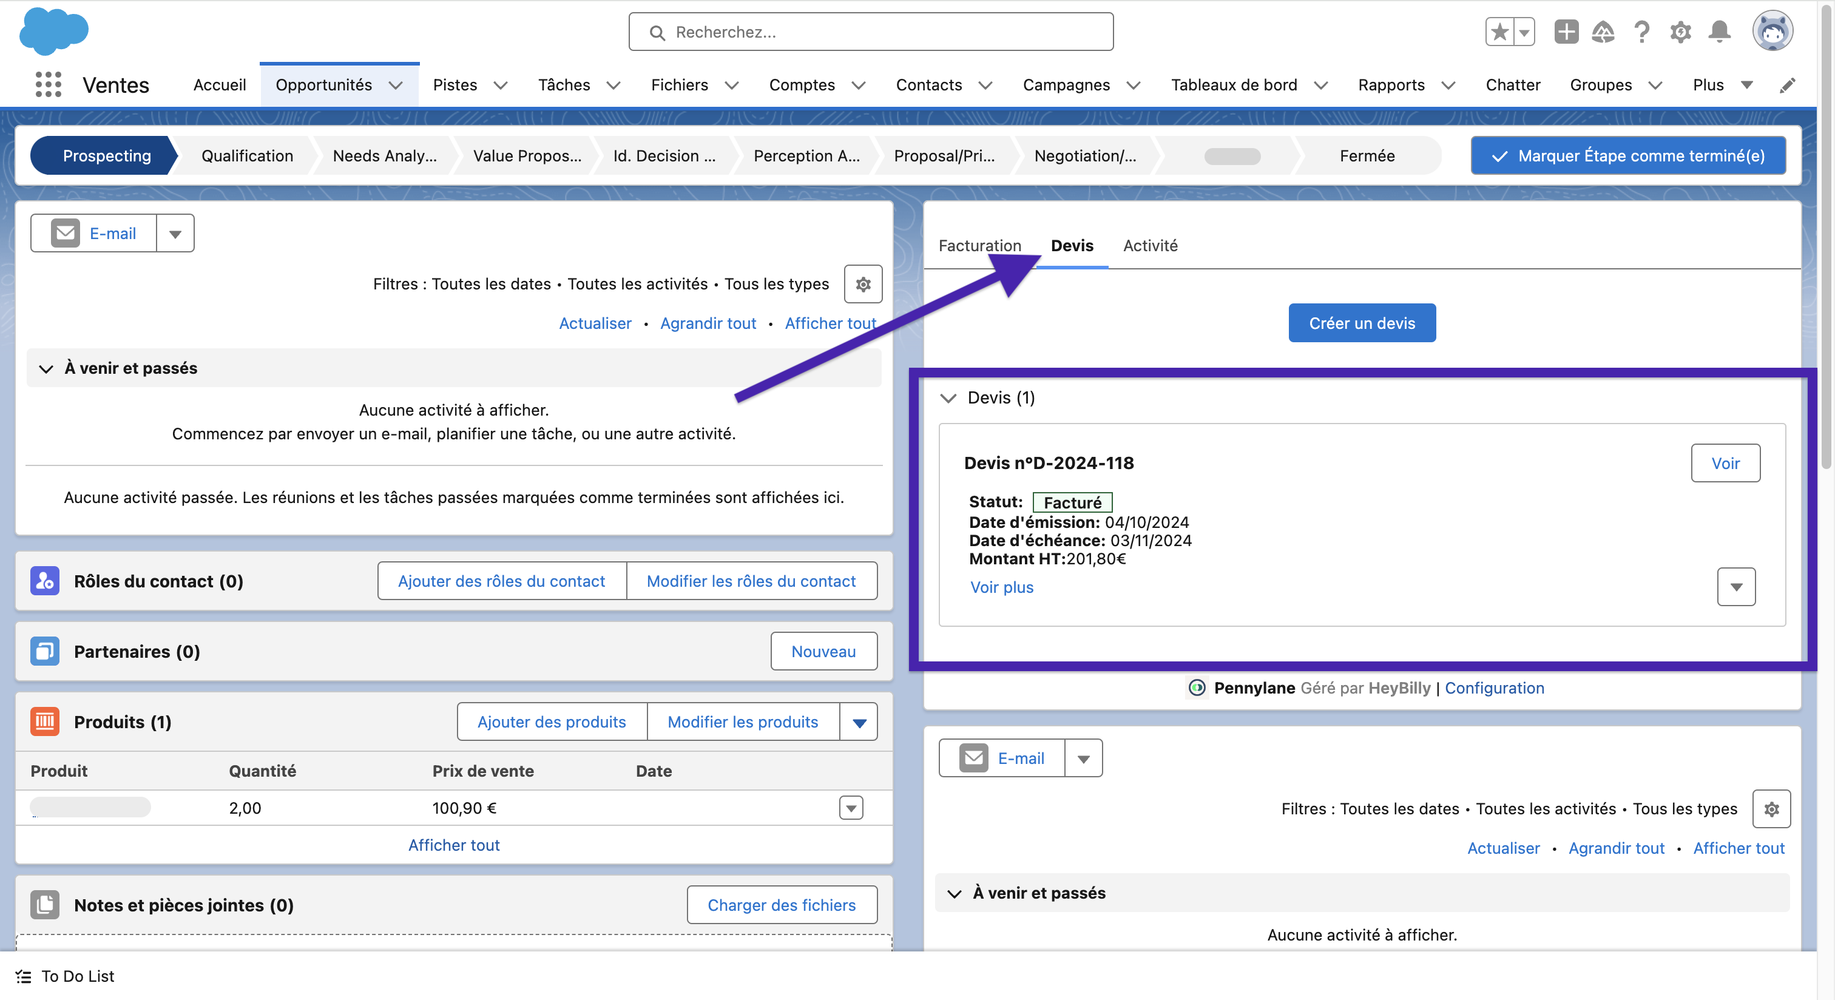The width and height of the screenshot is (1835, 1000).
Task: Open the App Launcher grid icon
Action: click(49, 85)
